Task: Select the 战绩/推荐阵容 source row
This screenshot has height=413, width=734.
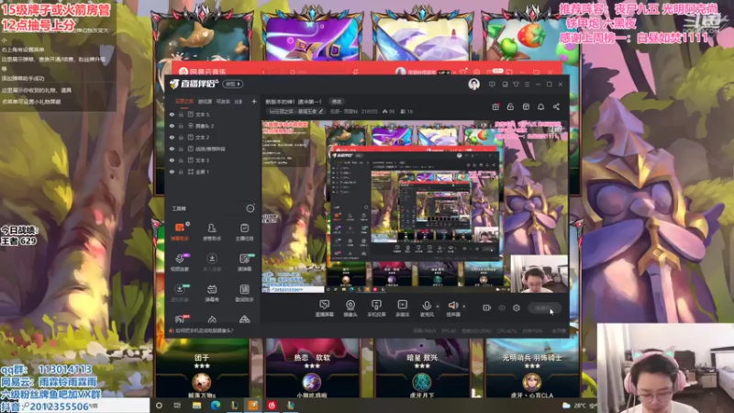Action: (x=211, y=149)
